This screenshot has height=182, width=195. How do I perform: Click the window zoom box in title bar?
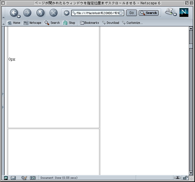pos(187,3)
